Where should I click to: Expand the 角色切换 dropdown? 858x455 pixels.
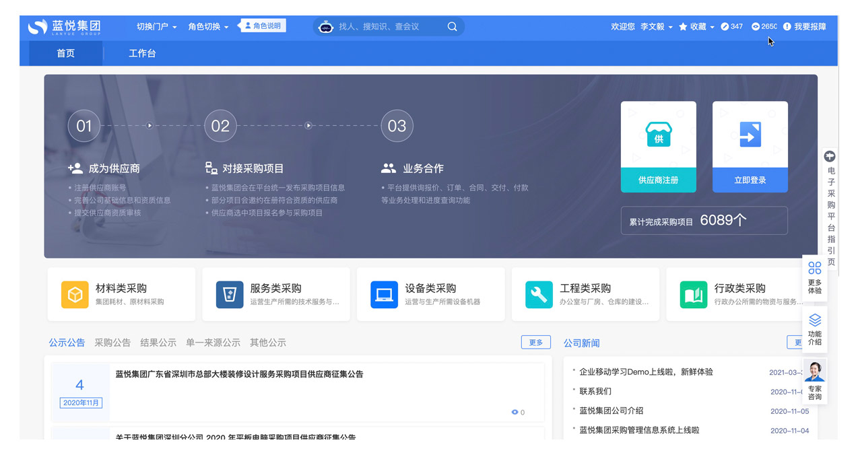(x=208, y=27)
